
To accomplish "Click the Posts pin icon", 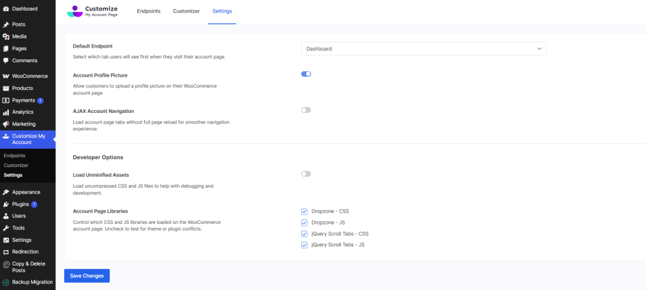I will point(6,24).
